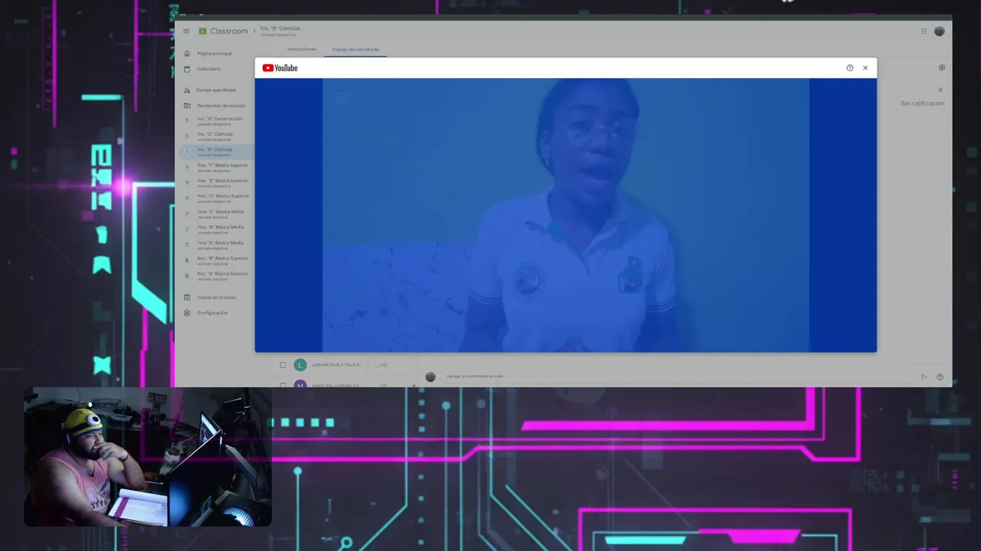Switch to the Instrucciones tab
This screenshot has height=551, width=981.
(x=302, y=49)
